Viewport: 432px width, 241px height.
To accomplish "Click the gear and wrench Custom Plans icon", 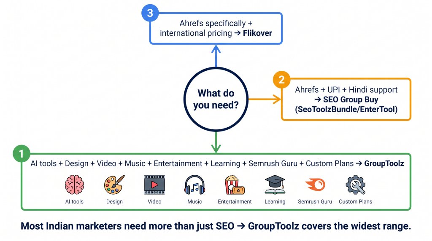I will click(355, 185).
